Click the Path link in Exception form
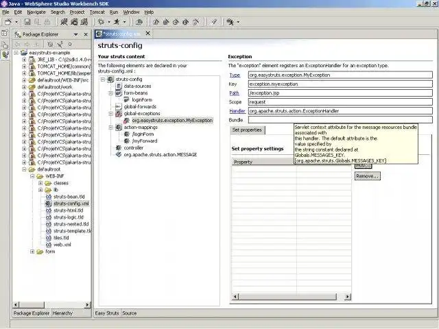This screenshot has height=329, width=439. 234,93
